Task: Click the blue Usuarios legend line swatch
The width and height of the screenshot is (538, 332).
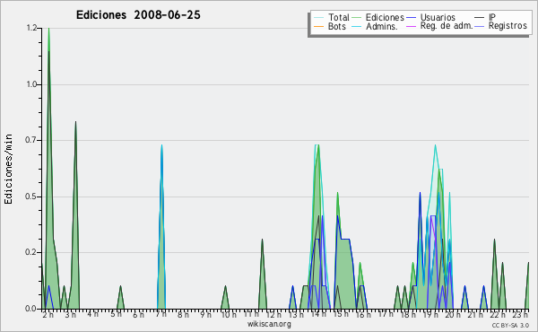Action: [x=411, y=18]
